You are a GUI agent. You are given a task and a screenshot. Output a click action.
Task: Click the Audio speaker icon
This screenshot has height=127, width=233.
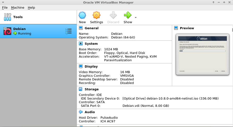(81, 112)
